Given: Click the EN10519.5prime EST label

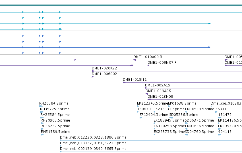Looking at the screenshot, I should [x=200, y=109].
